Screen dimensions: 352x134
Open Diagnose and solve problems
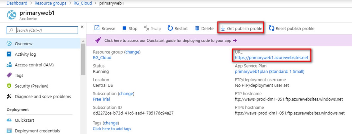(x=43, y=96)
